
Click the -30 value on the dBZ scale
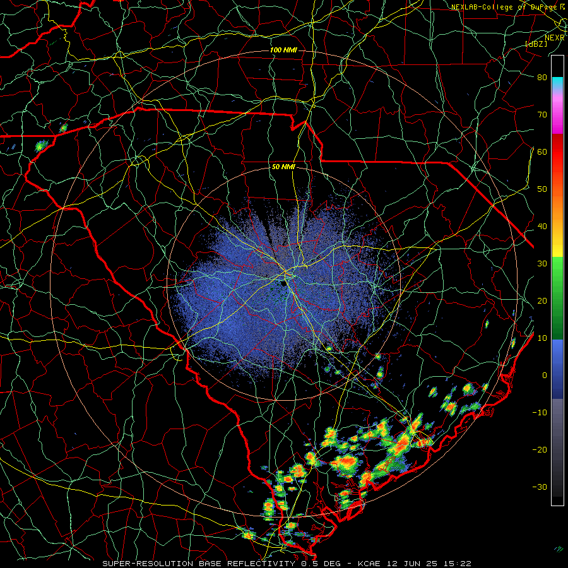[x=540, y=487]
